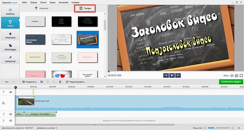Click the microphone track icon

4,120
